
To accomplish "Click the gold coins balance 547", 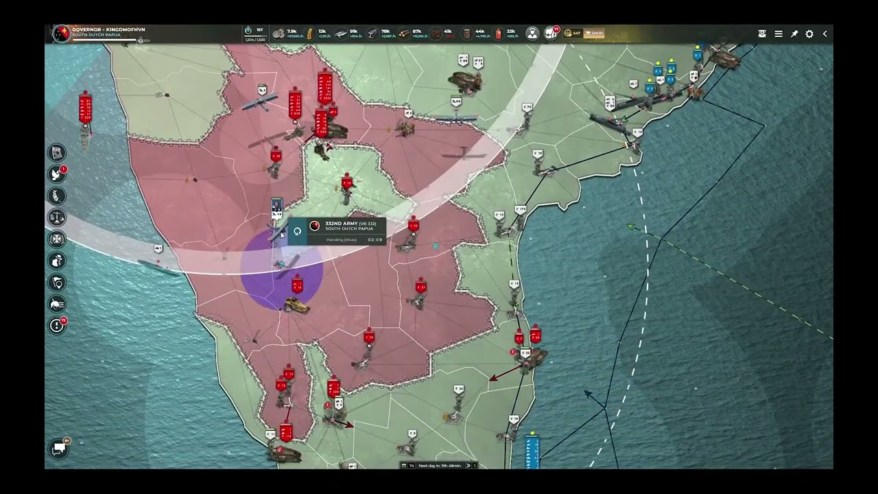I will pos(572,33).
